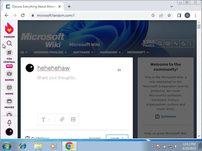Open Fandom search magnifier in sidebar
Screen dimensions: 202x151
(x=9, y=43)
